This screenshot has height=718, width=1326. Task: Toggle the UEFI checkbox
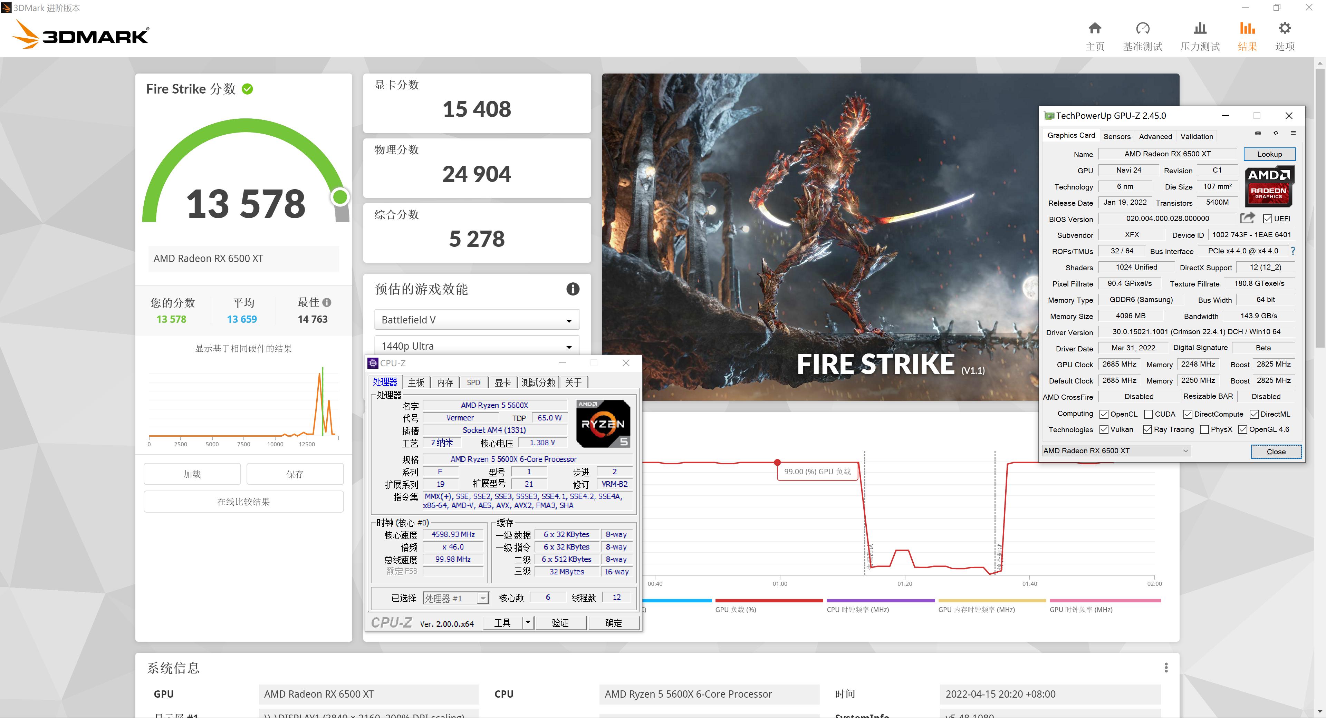[1267, 219]
